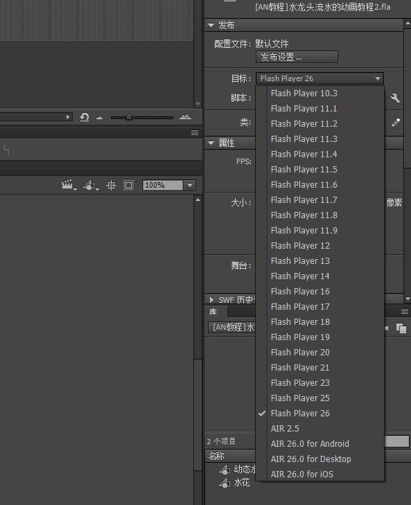Choose Flash Player 11.4 from the list
411x505 pixels.
point(326,154)
